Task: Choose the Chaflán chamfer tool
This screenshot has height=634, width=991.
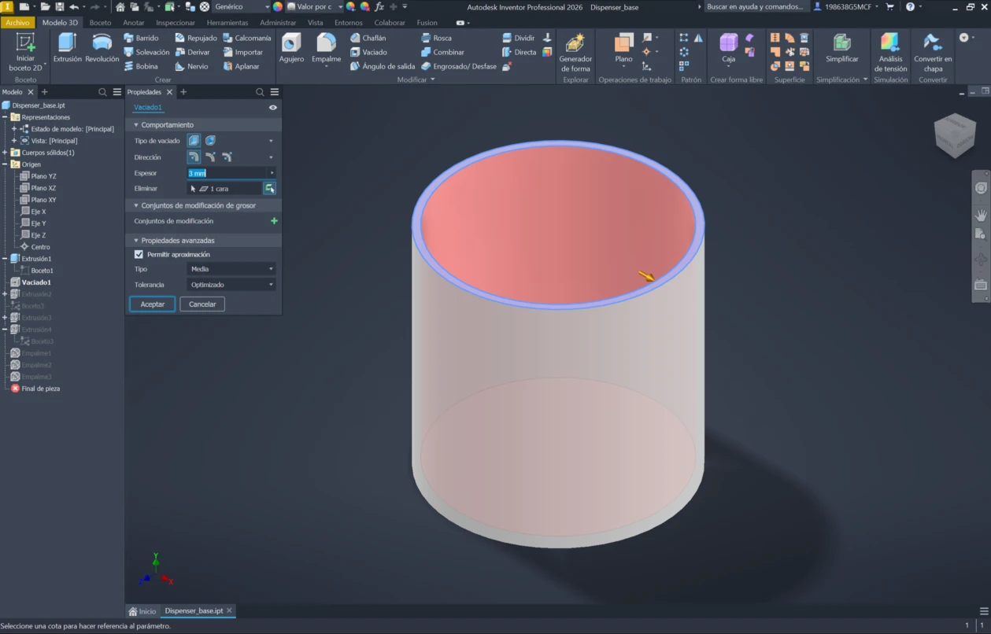Action: pyautogui.click(x=368, y=38)
